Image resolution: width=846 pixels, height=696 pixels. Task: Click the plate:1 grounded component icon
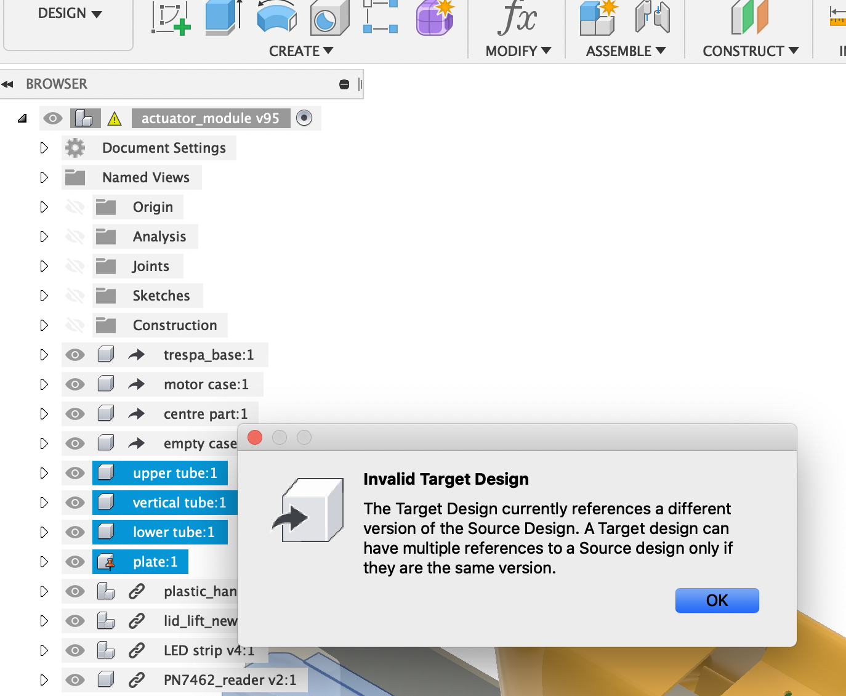click(107, 562)
